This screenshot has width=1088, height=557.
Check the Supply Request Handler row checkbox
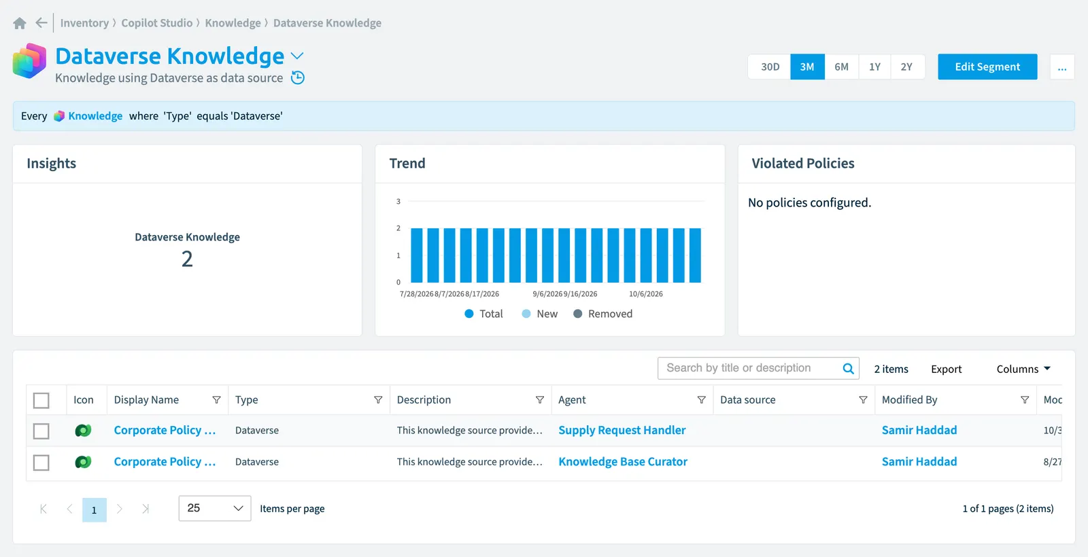pos(41,431)
